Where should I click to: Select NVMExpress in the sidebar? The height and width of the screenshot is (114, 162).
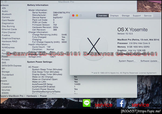pyautogui.click(x=8, y=48)
